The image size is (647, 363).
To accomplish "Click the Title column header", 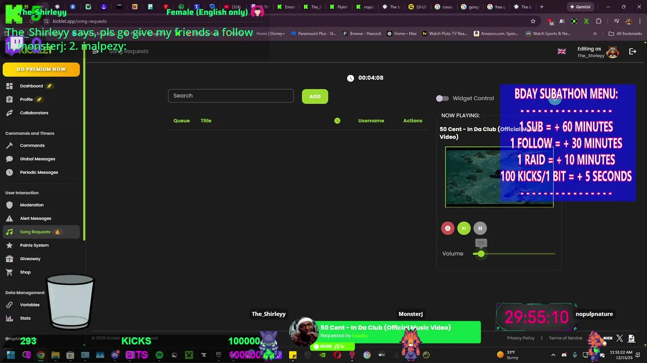I will pos(206,120).
